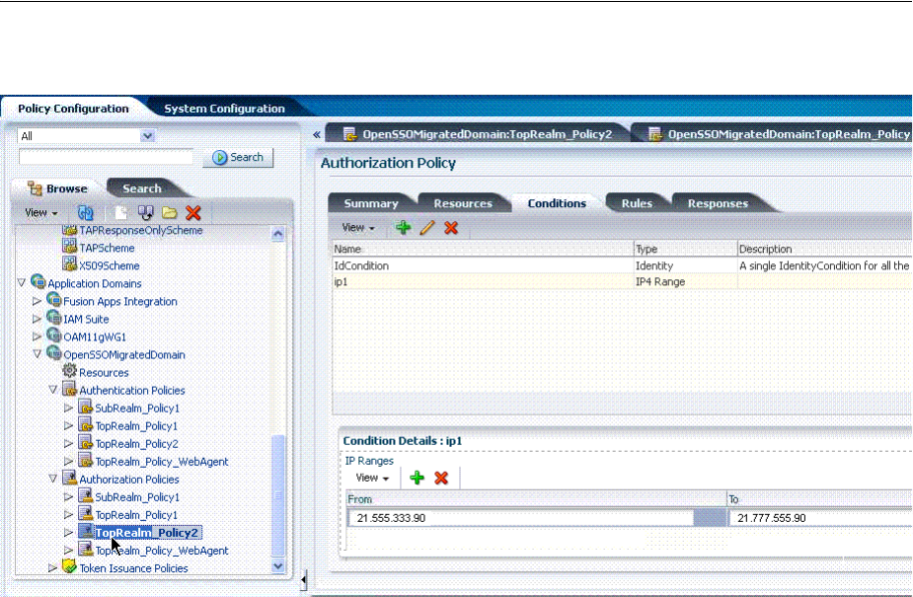Viewport: 913px width, 597px height.
Task: Open the View menu in IP Ranges
Action: (x=372, y=478)
